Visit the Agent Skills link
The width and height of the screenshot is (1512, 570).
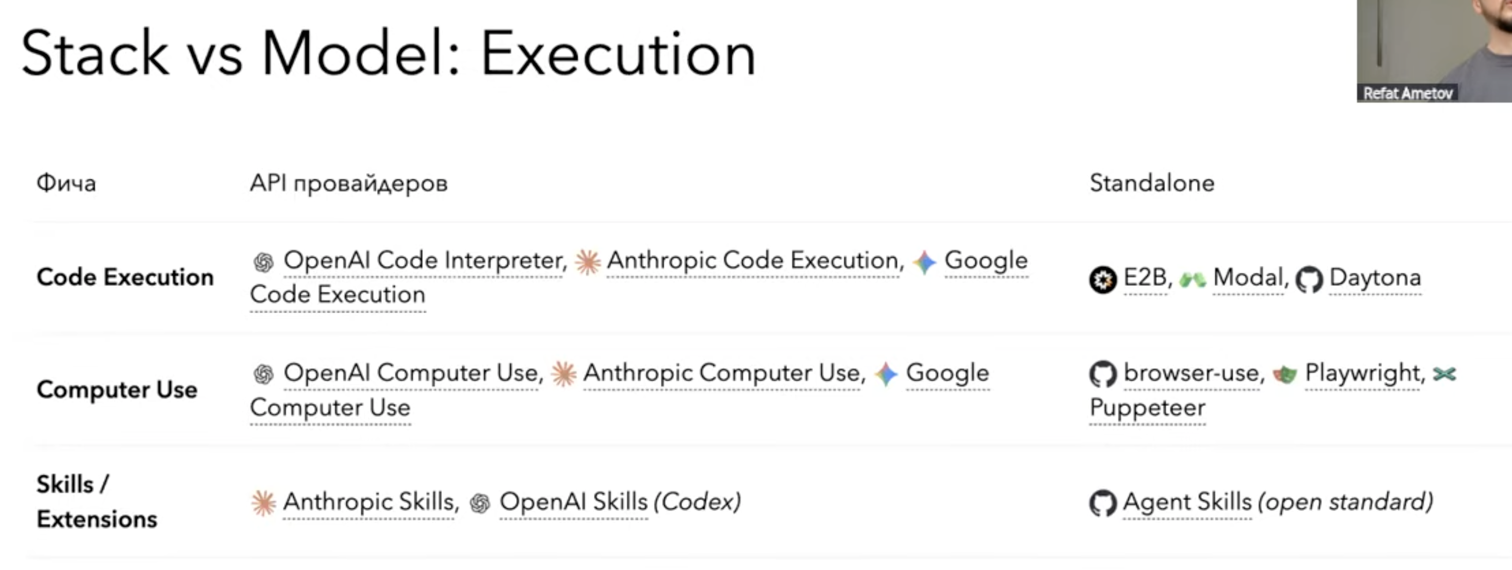click(1187, 503)
